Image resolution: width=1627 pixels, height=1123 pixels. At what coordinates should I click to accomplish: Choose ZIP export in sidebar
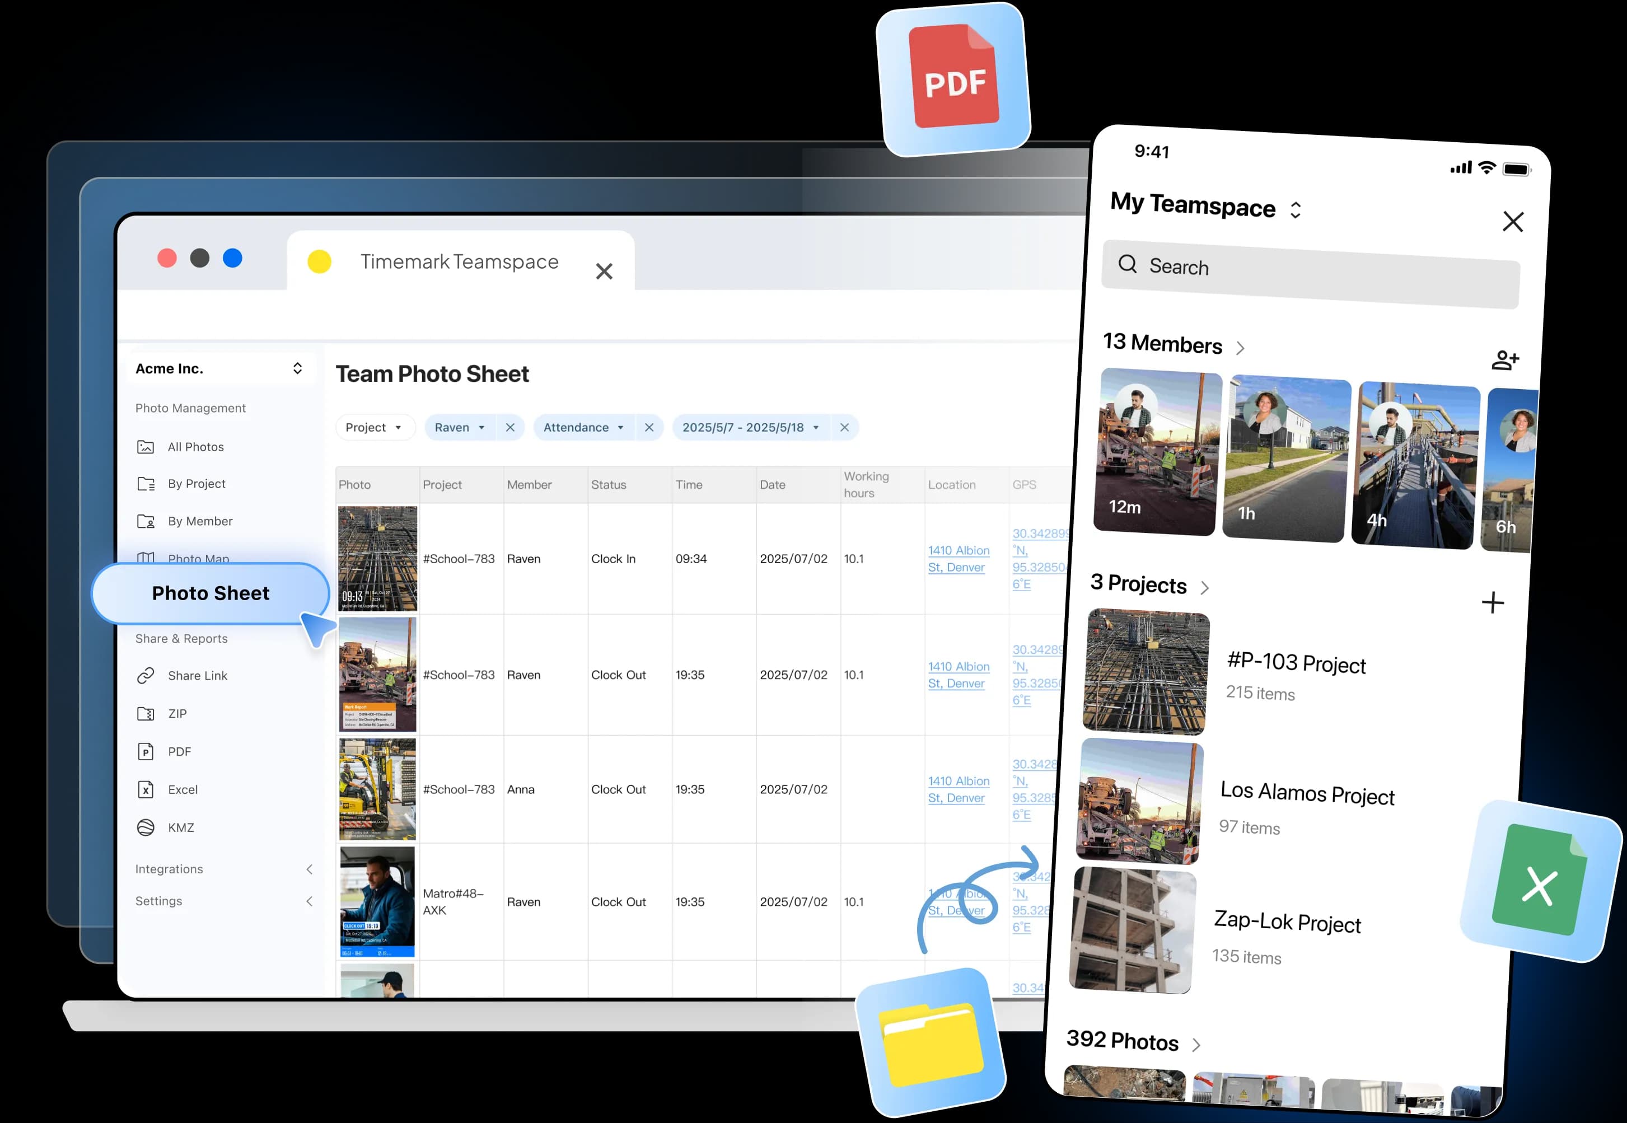(x=162, y=713)
